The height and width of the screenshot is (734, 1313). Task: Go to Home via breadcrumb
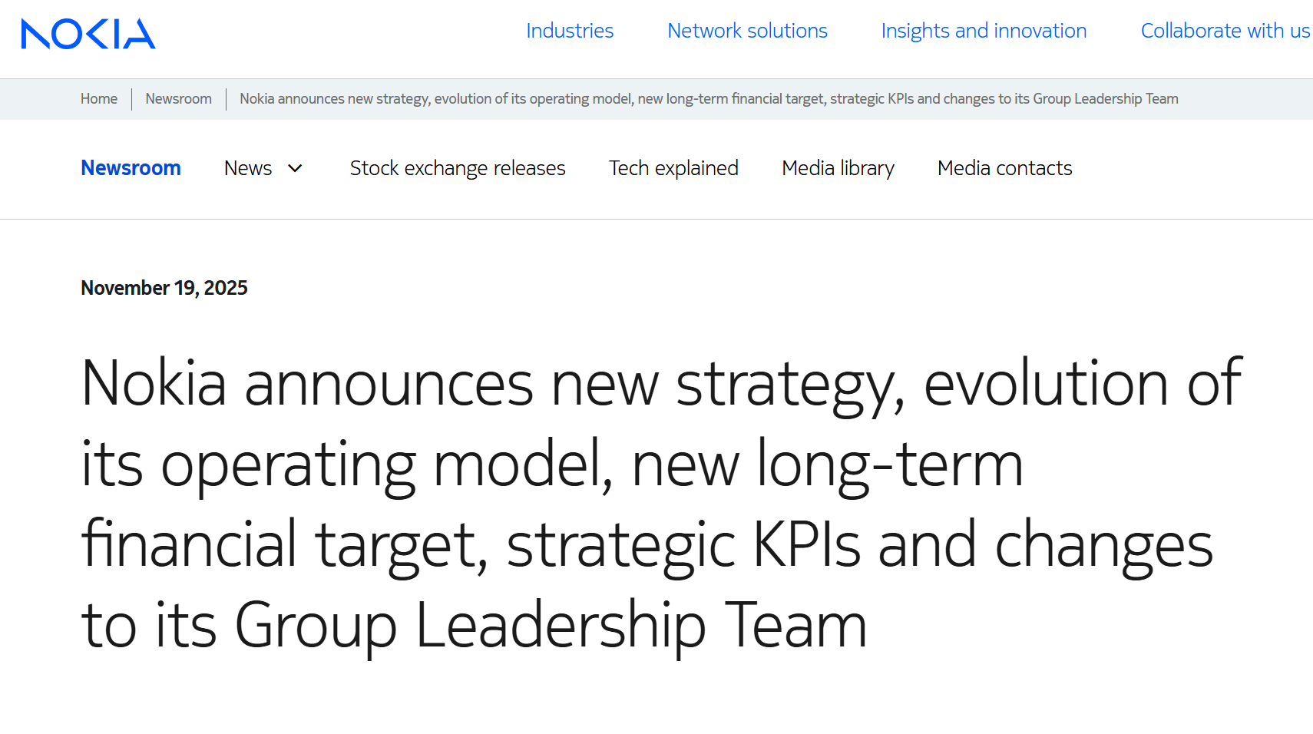coord(99,99)
